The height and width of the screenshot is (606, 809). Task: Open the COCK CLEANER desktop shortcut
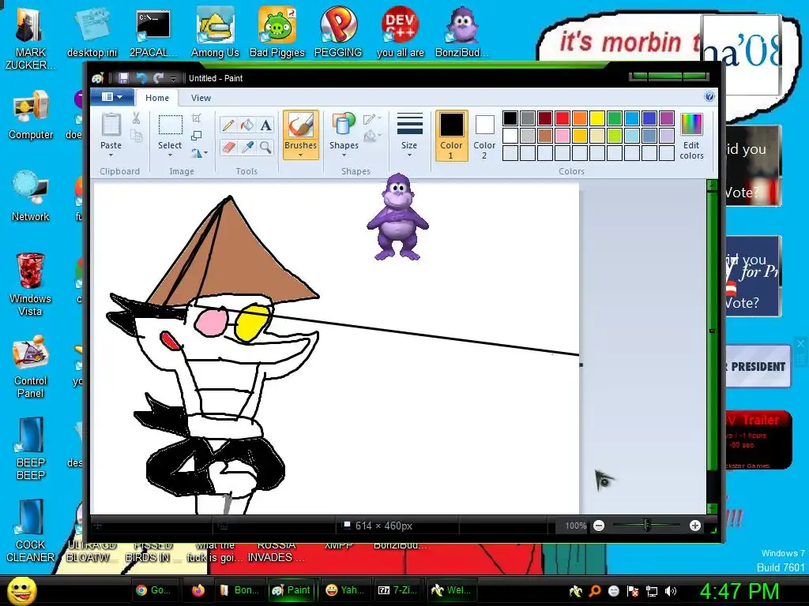31,531
